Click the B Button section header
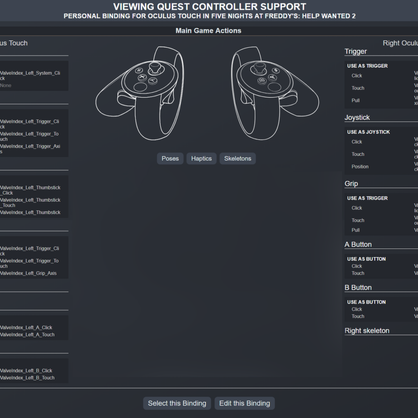The width and height of the screenshot is (418, 418). [x=358, y=288]
